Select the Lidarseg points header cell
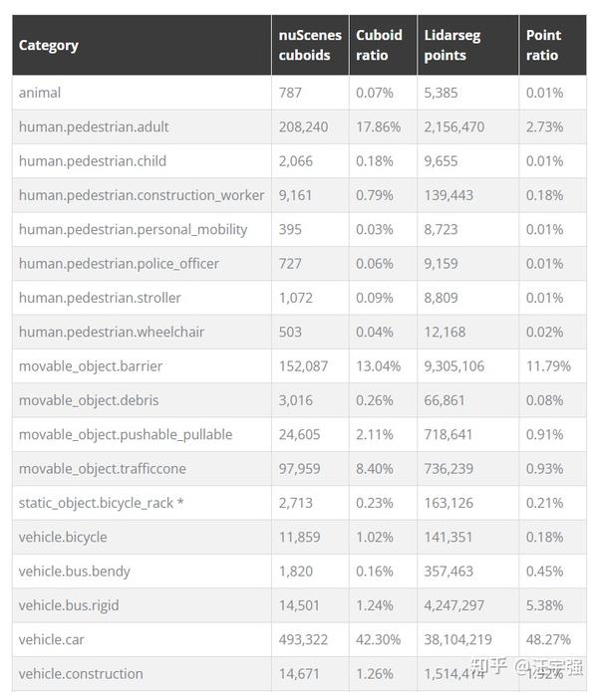This screenshot has width=598, height=692. point(467,45)
